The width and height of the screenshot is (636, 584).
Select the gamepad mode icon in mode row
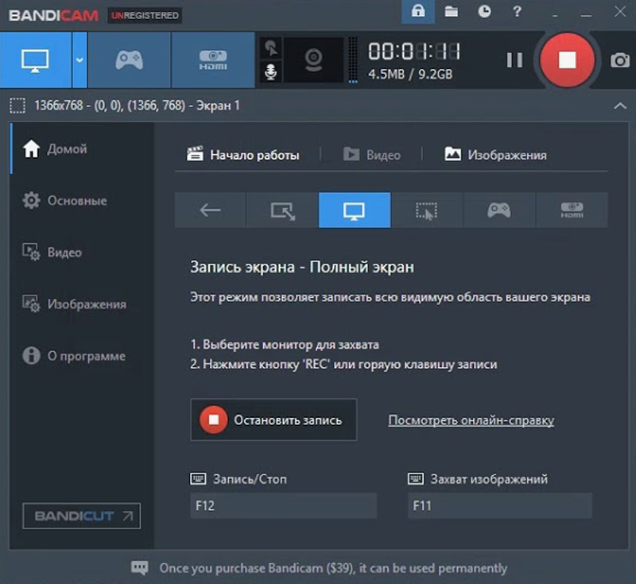499,210
